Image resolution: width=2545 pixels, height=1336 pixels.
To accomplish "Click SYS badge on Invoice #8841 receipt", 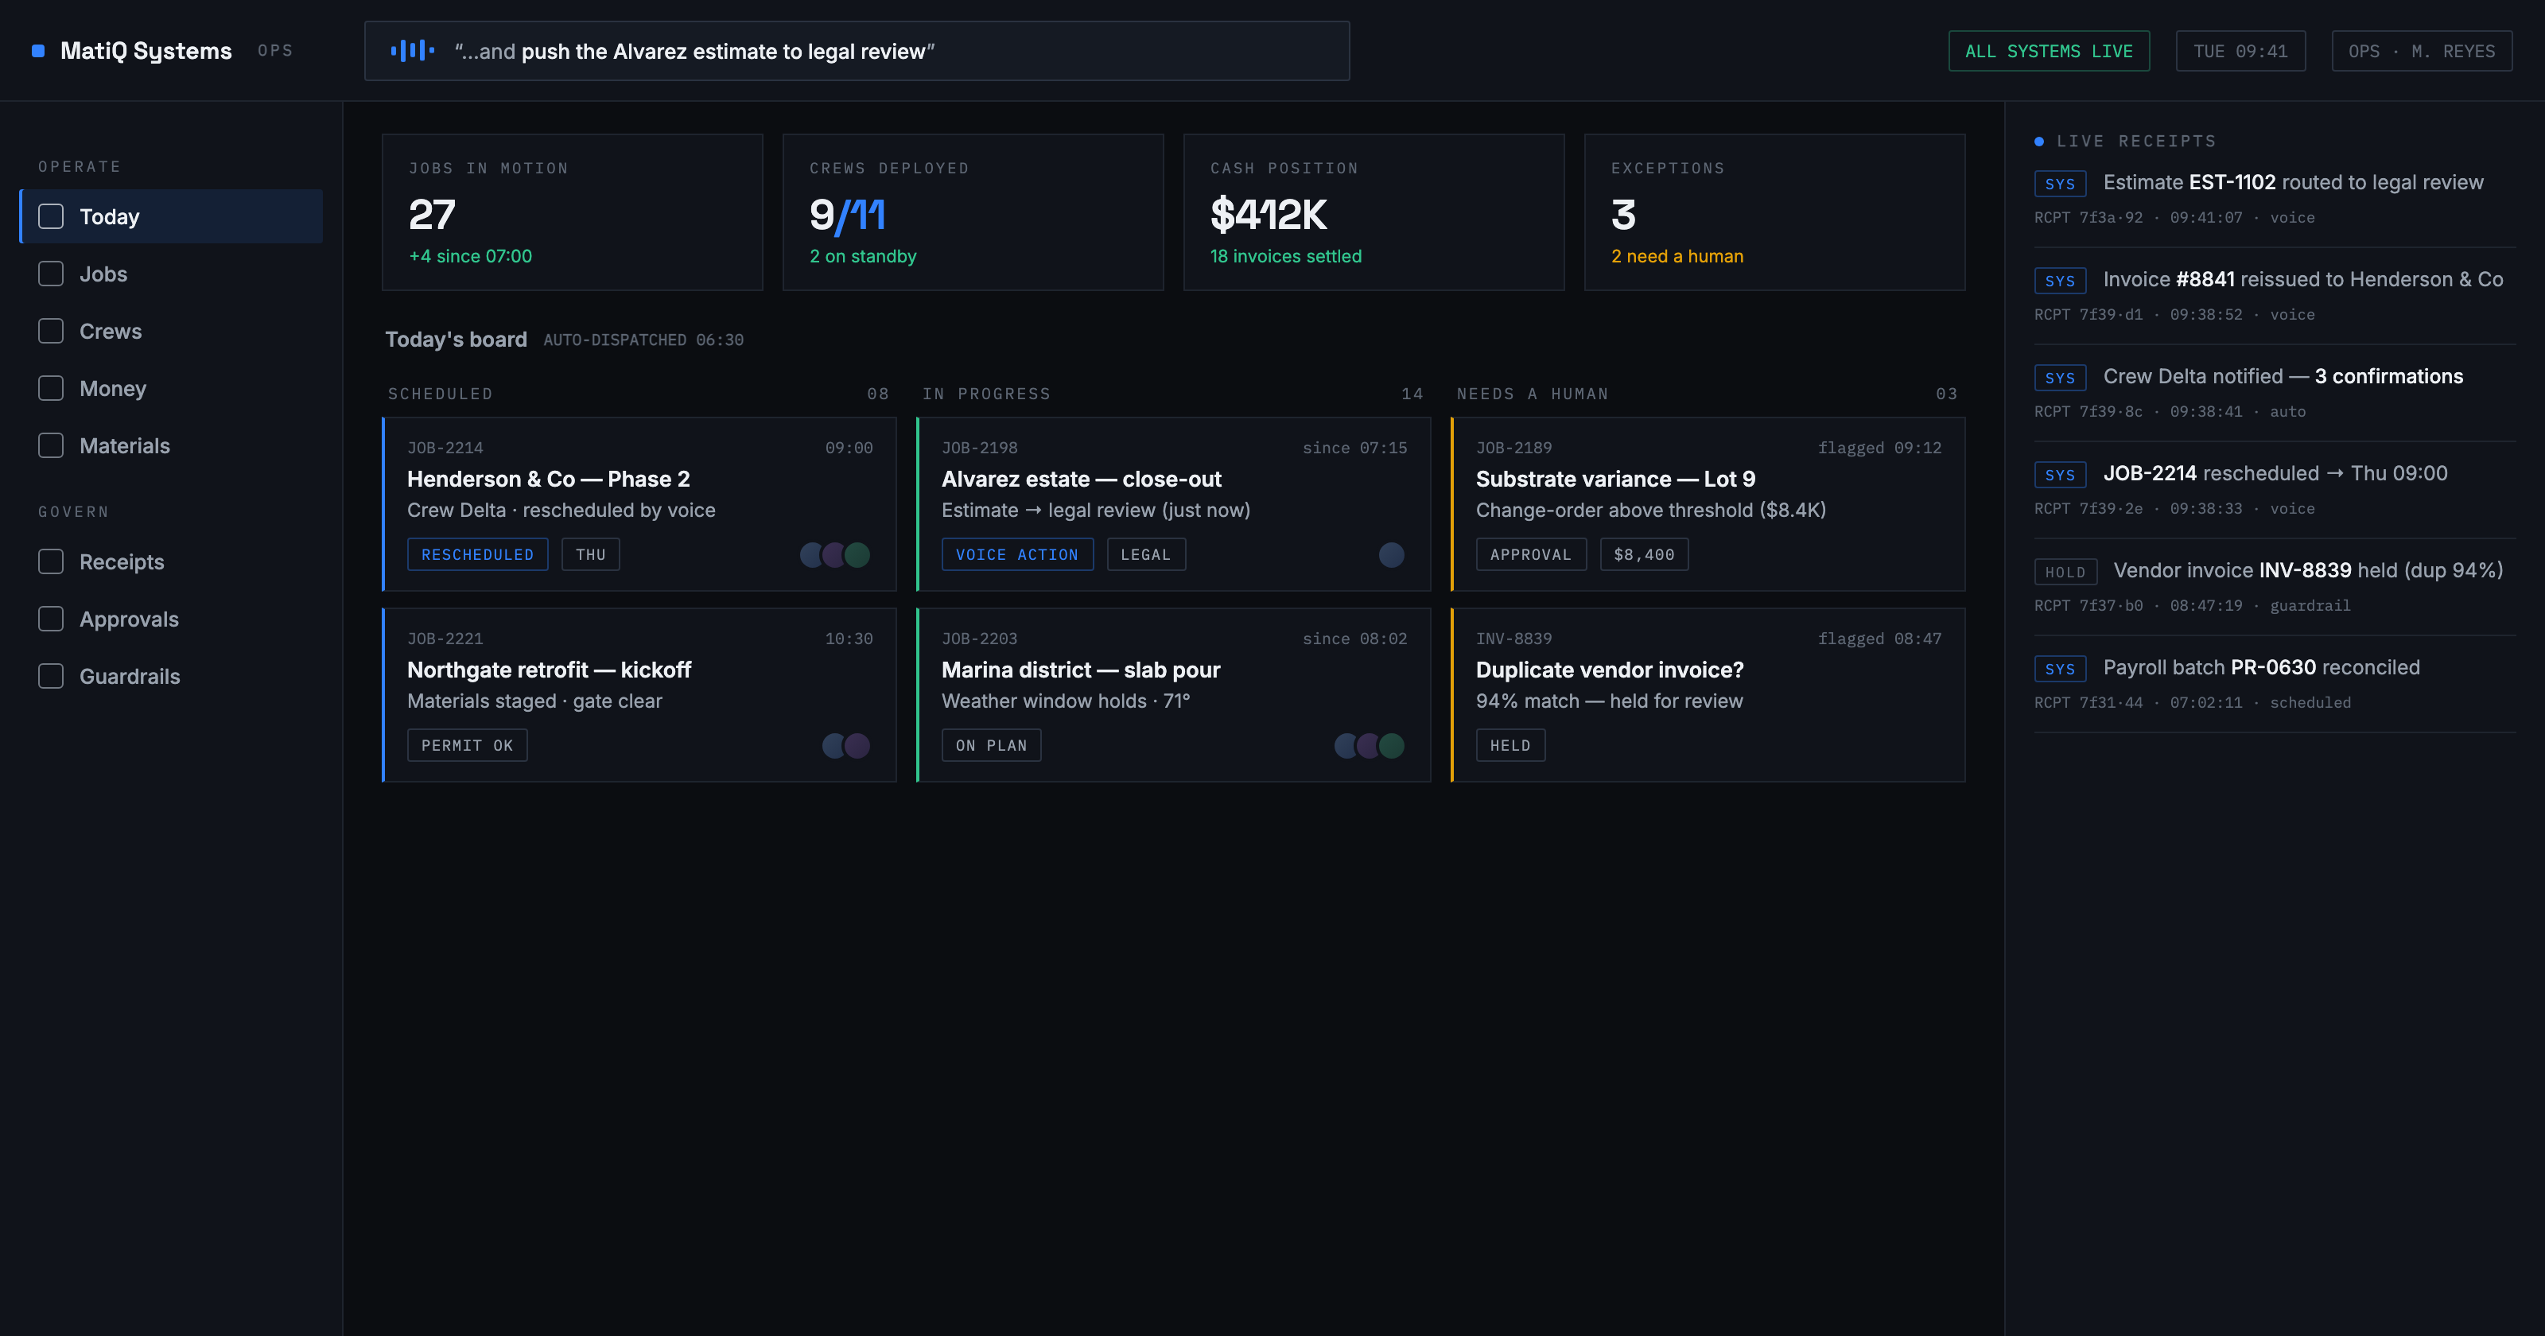I will coord(2060,281).
